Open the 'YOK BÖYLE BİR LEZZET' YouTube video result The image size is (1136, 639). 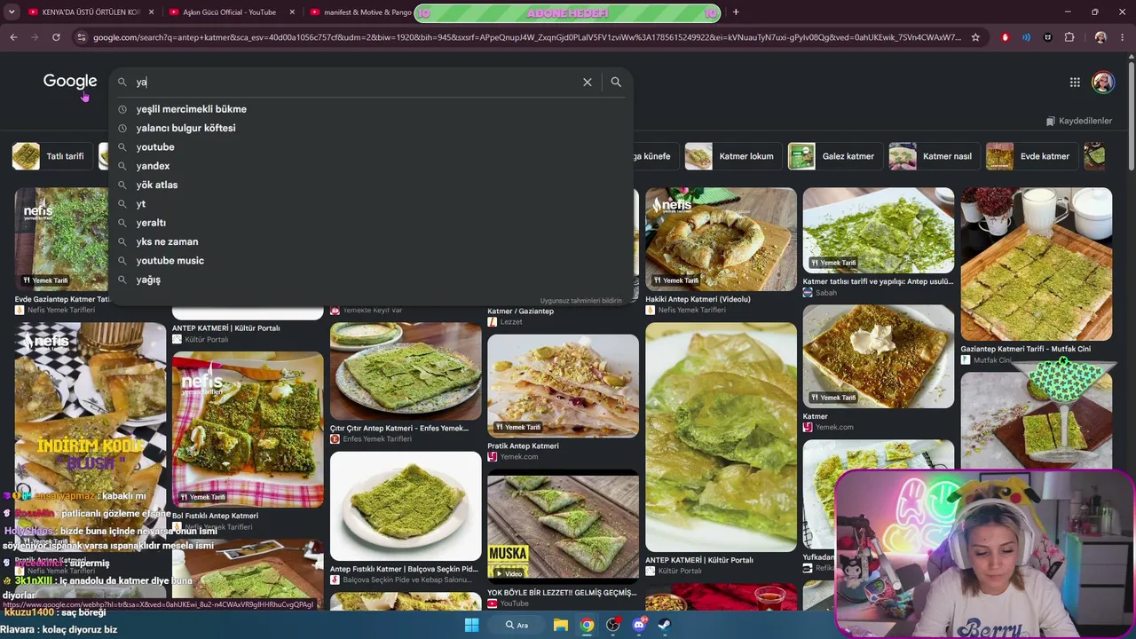(563, 526)
